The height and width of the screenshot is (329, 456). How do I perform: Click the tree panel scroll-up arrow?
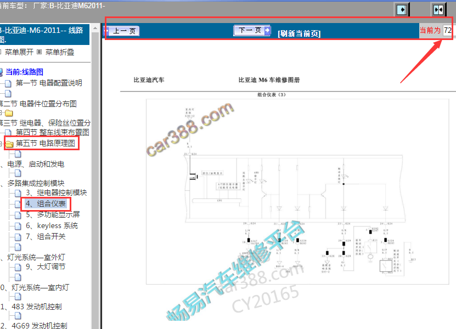(95, 28)
